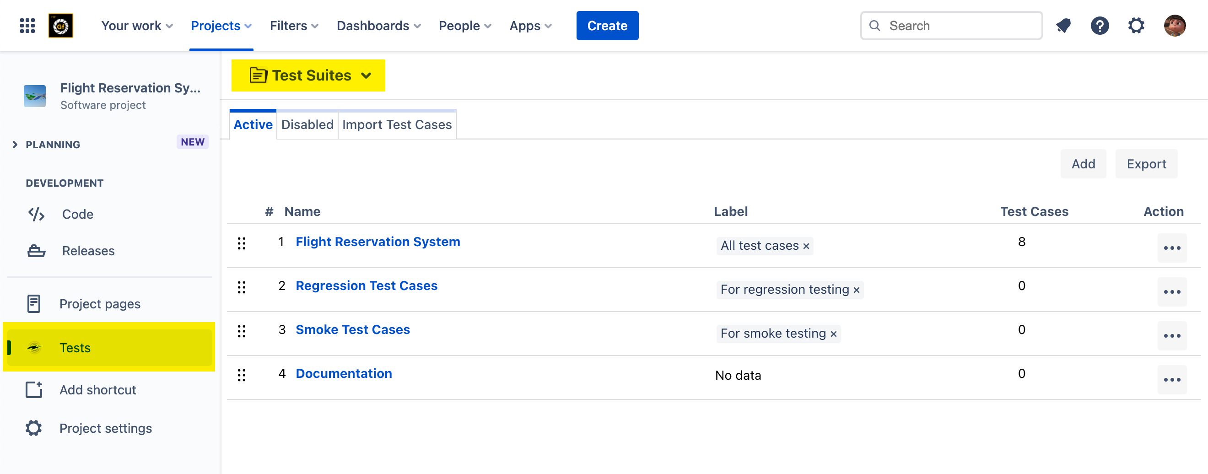Viewport: 1208px width, 474px height.
Task: Open actions menu for Documentation suite
Action: pyautogui.click(x=1171, y=380)
